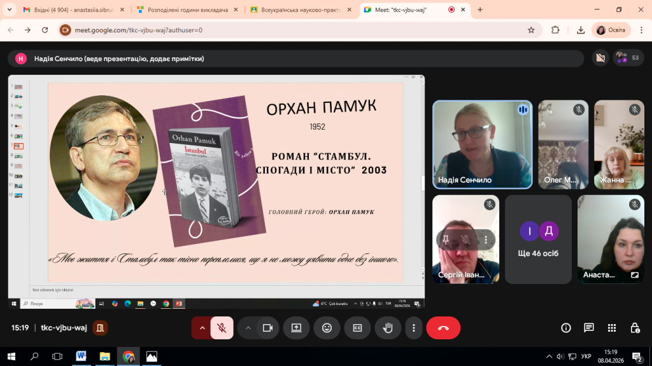Click the share screen icon
The width and height of the screenshot is (652, 366).
(296, 328)
